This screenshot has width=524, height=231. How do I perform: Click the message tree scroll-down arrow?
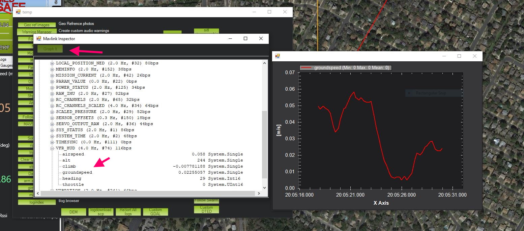pos(264,188)
